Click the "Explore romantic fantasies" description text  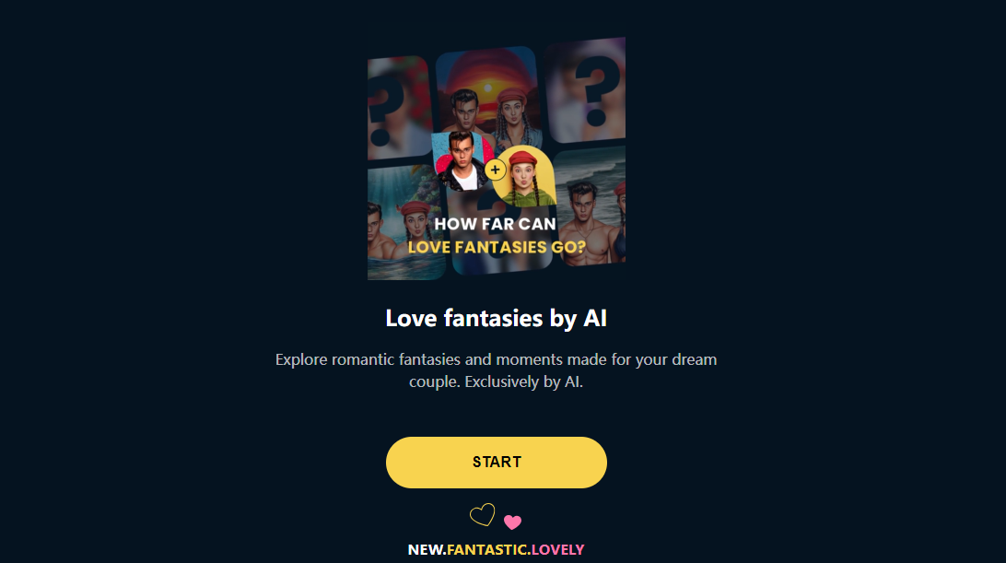pos(496,370)
